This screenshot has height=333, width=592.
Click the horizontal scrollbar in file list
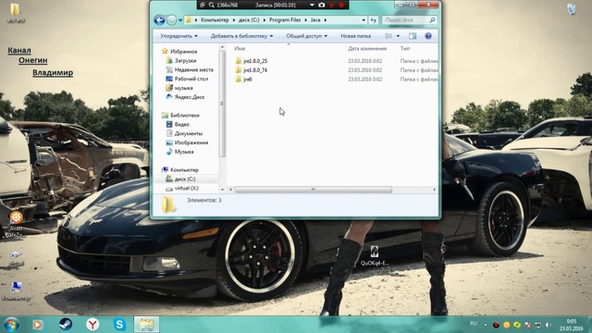point(313,190)
